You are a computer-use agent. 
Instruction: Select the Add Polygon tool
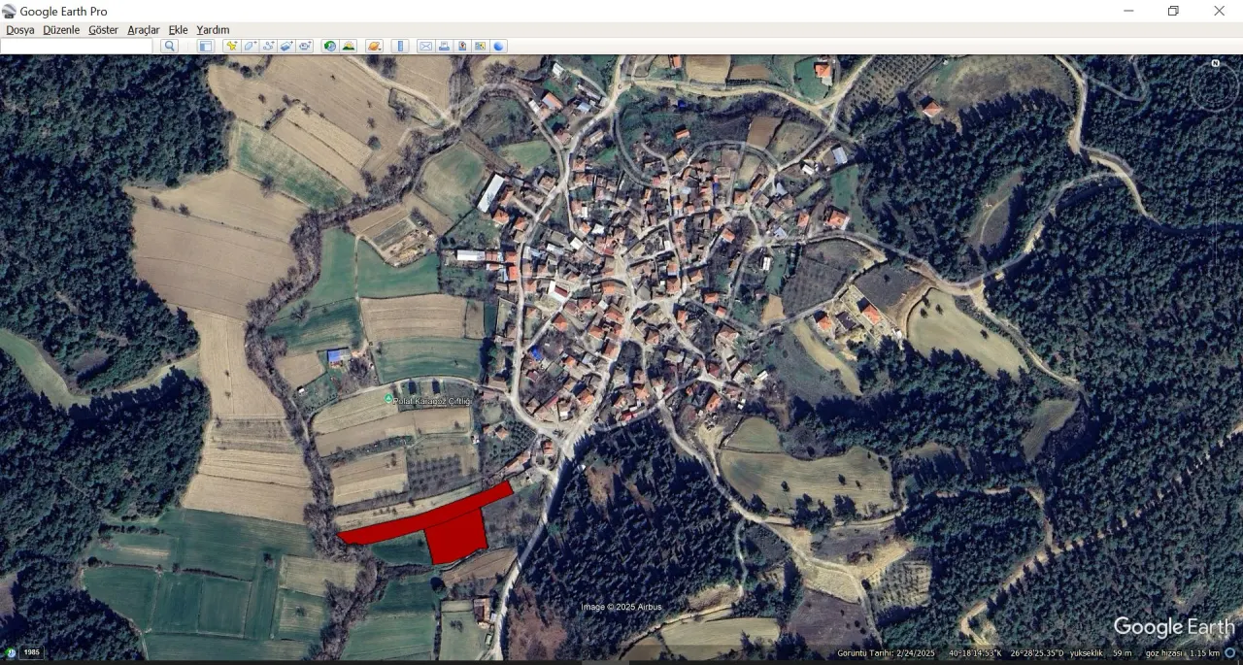click(x=250, y=46)
